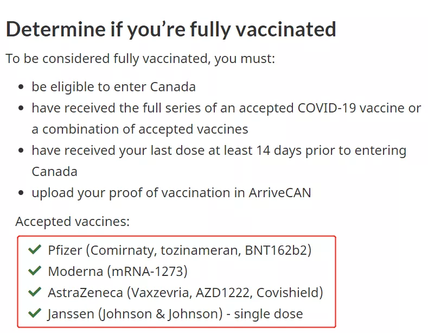Image resolution: width=428 pixels, height=333 pixels.
Task: Click the green checkmark beside Pfizer
Action: tap(35, 249)
